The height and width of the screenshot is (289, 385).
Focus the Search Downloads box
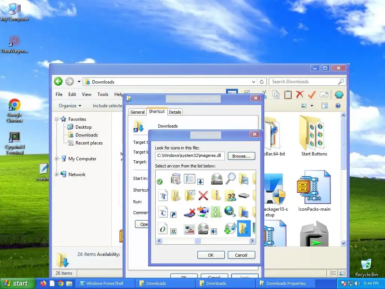pyautogui.click(x=308, y=82)
